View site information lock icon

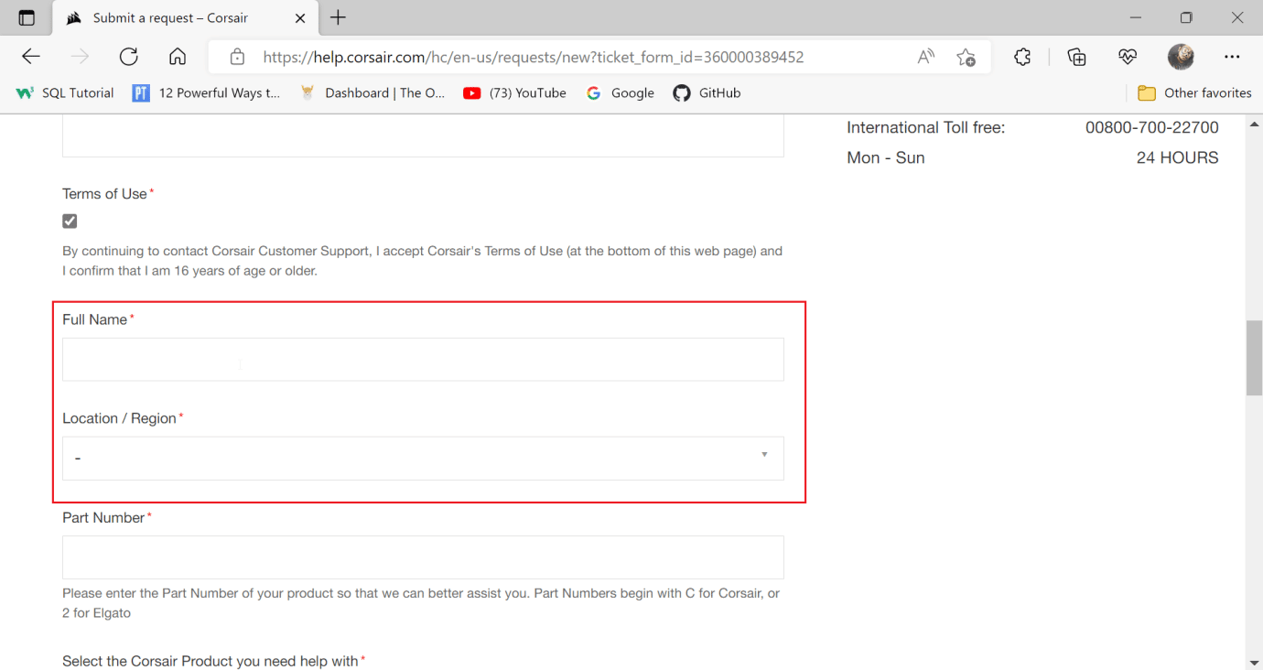(237, 57)
